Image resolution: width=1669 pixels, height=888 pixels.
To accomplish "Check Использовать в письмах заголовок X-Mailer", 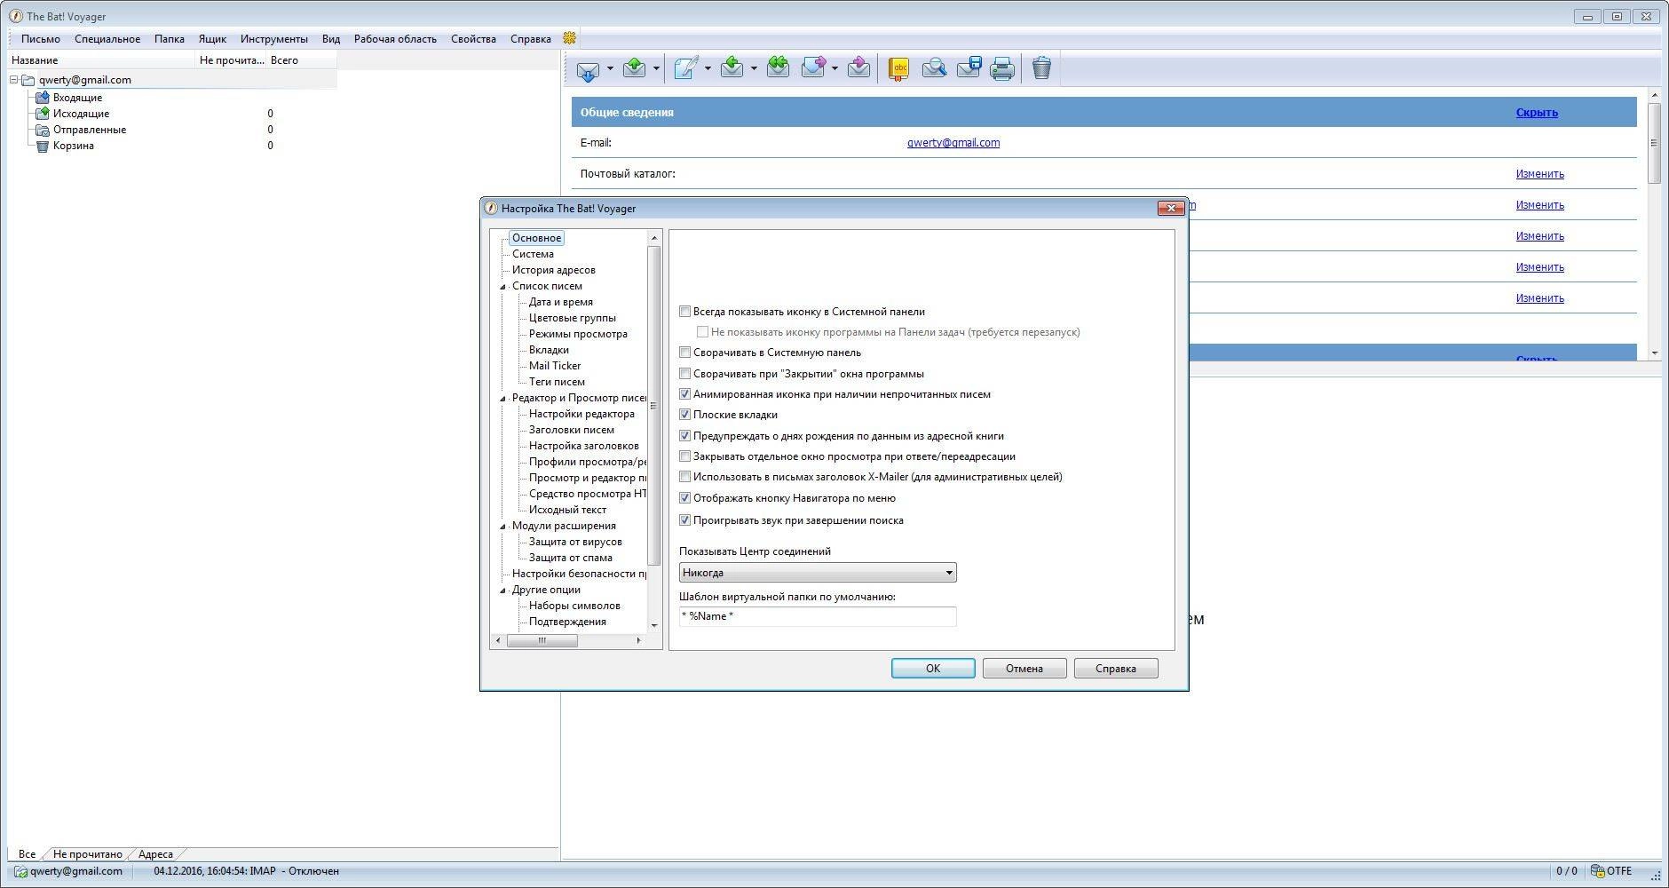I will click(684, 477).
